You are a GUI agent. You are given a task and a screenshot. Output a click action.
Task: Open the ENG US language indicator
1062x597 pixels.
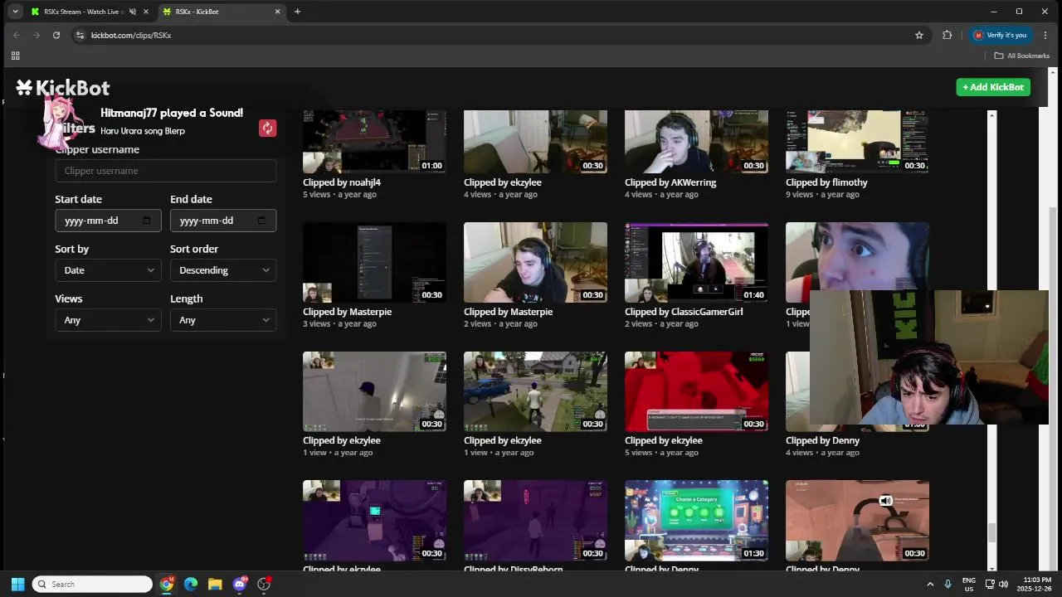click(969, 585)
